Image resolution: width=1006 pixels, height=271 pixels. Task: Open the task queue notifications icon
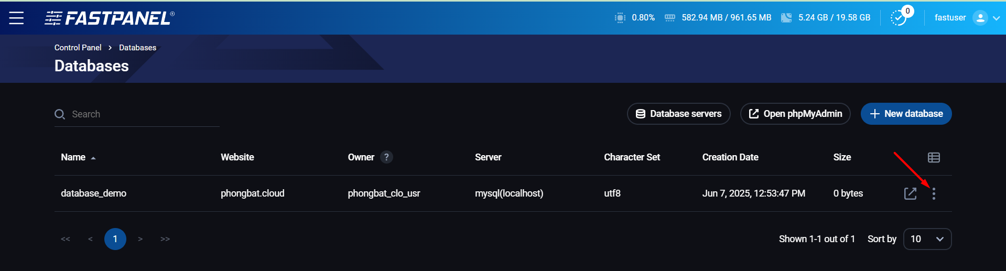pos(899,18)
